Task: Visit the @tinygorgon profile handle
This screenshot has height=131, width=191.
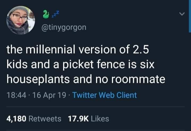Action: click(63, 27)
